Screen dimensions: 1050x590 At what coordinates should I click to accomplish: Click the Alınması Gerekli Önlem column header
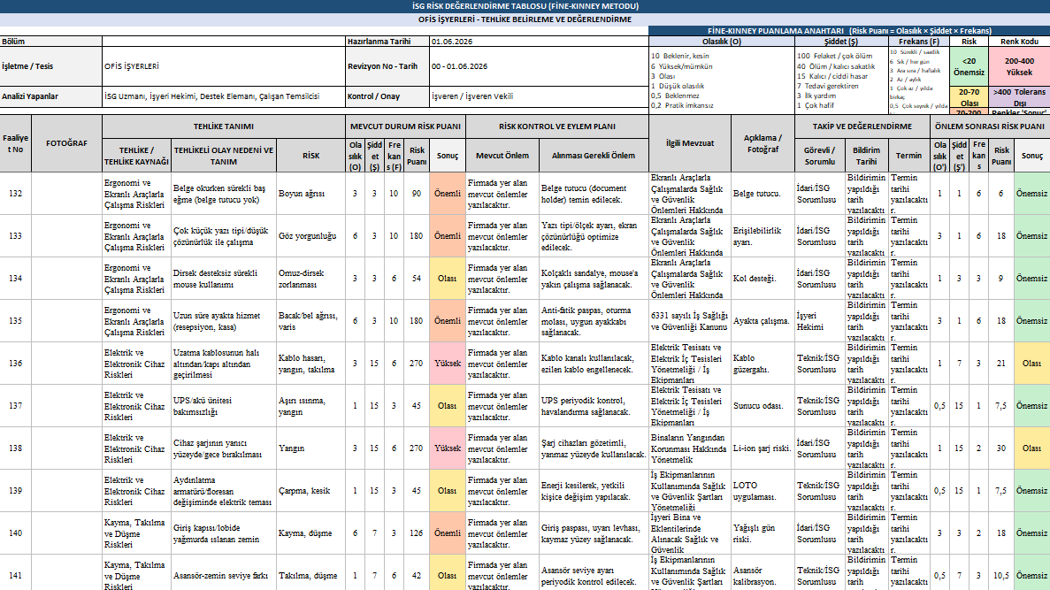[594, 156]
